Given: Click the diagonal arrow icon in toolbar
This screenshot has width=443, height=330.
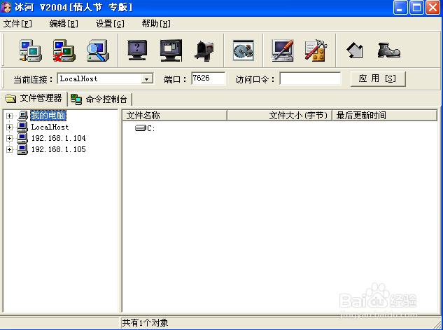Looking at the screenshot, I should click(x=355, y=50).
